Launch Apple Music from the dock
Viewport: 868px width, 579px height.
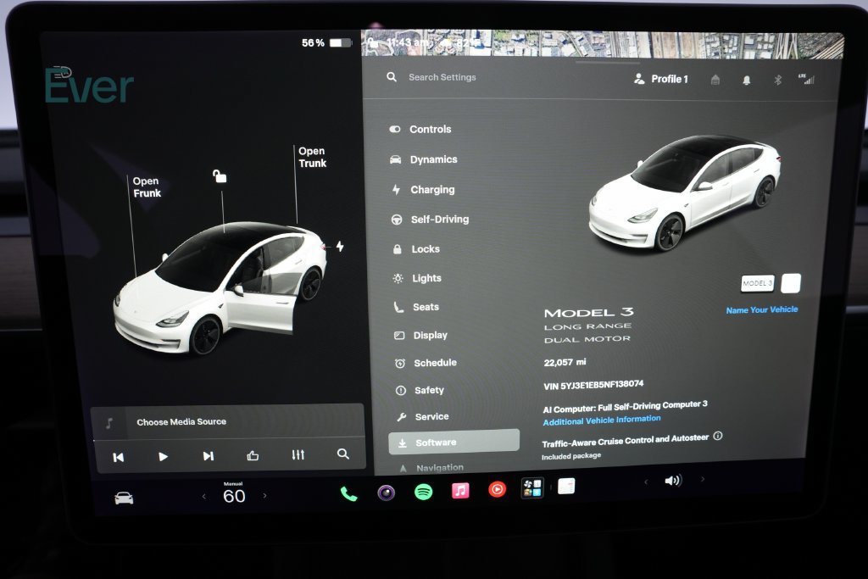pos(460,491)
